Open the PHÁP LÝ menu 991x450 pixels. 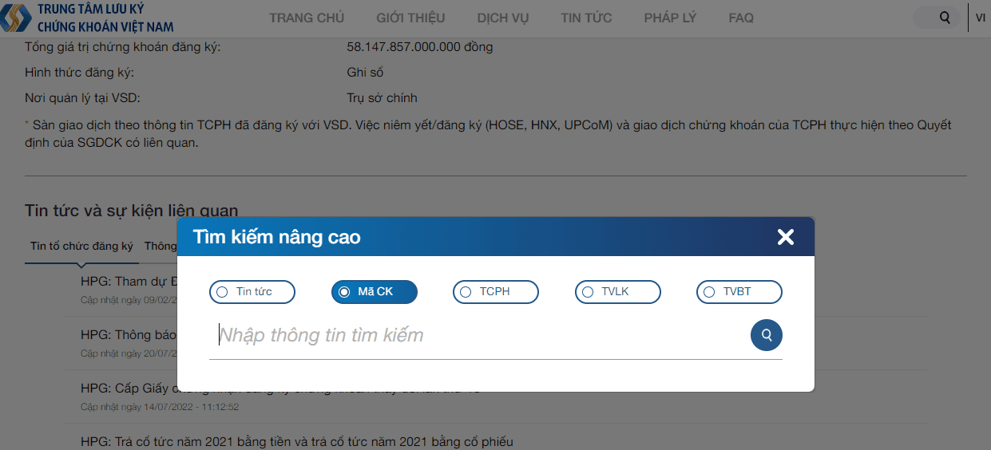[670, 18]
